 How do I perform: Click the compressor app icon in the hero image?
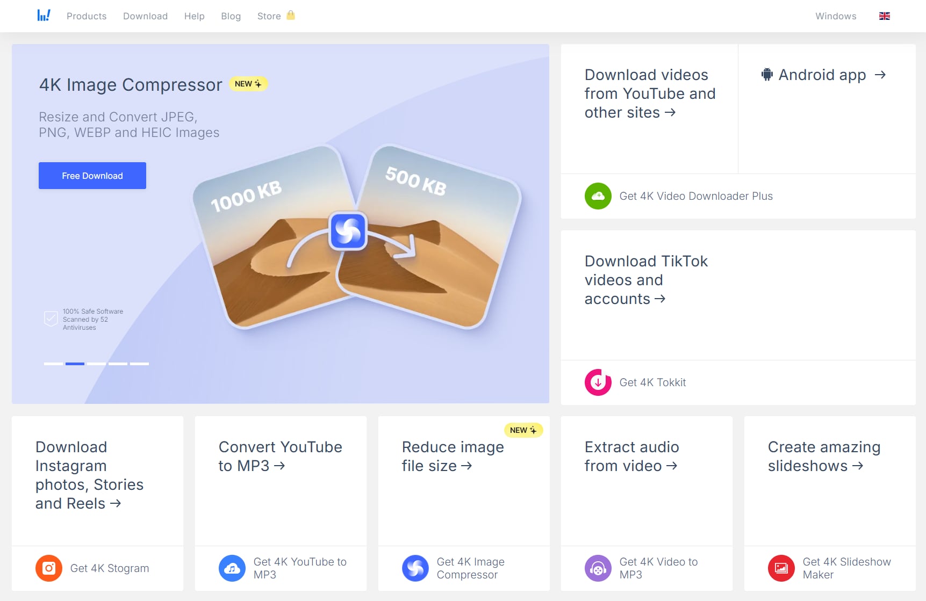click(348, 231)
